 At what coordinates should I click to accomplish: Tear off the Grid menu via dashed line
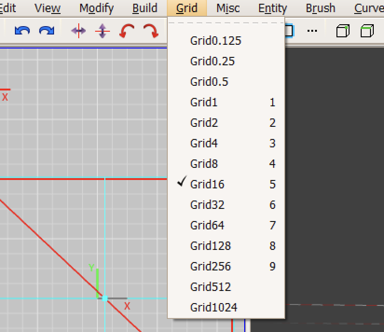click(226, 23)
